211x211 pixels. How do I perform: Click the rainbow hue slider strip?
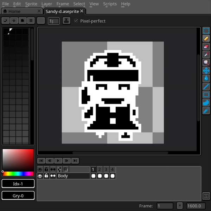pos(18,173)
